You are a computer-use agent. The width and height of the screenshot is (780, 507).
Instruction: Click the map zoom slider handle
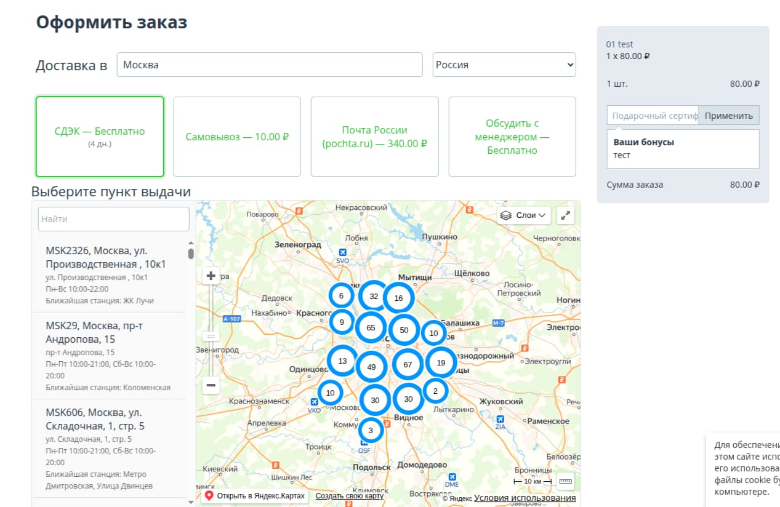211,337
